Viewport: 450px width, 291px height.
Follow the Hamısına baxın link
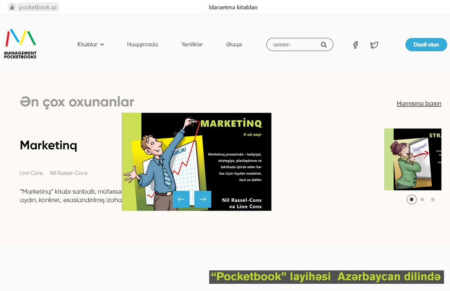pos(419,103)
